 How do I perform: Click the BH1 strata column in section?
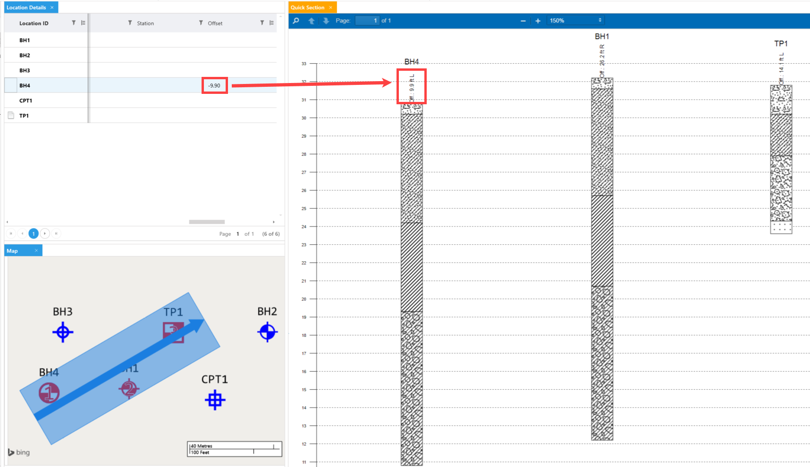[602, 259]
